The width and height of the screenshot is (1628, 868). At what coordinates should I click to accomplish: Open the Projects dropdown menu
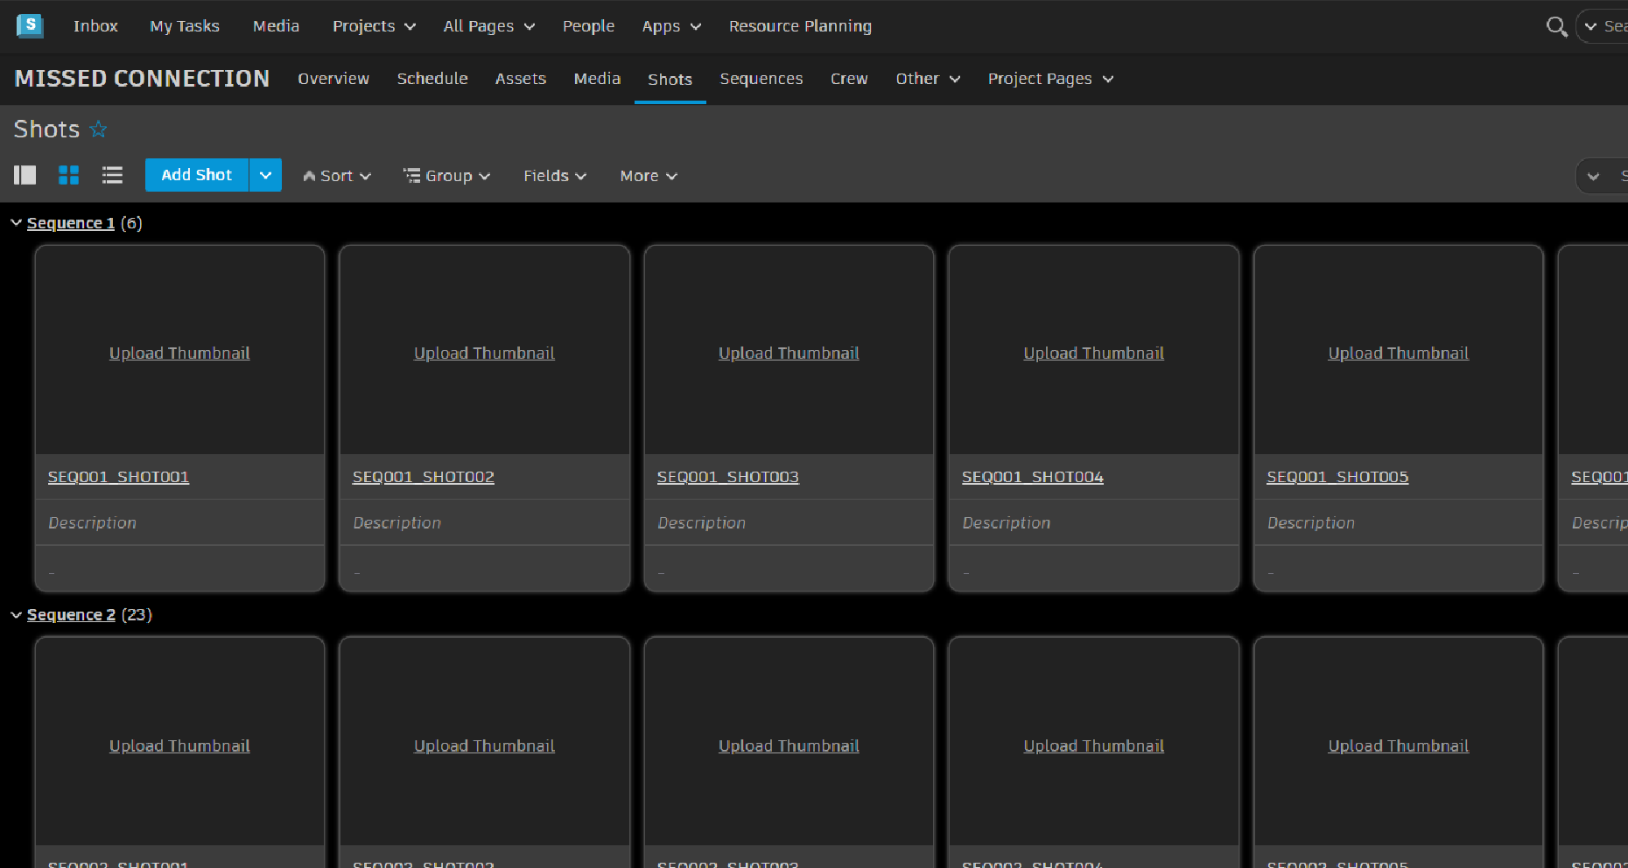click(374, 26)
